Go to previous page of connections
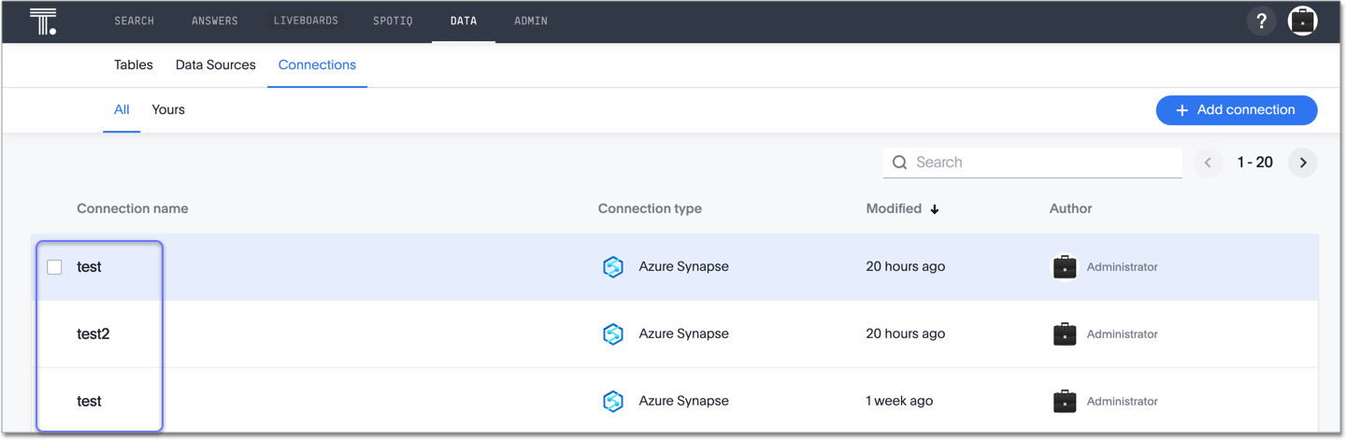This screenshot has height=440, width=1346. [x=1208, y=163]
